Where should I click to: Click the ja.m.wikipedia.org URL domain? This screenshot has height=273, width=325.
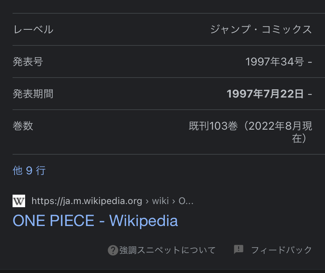(87, 201)
